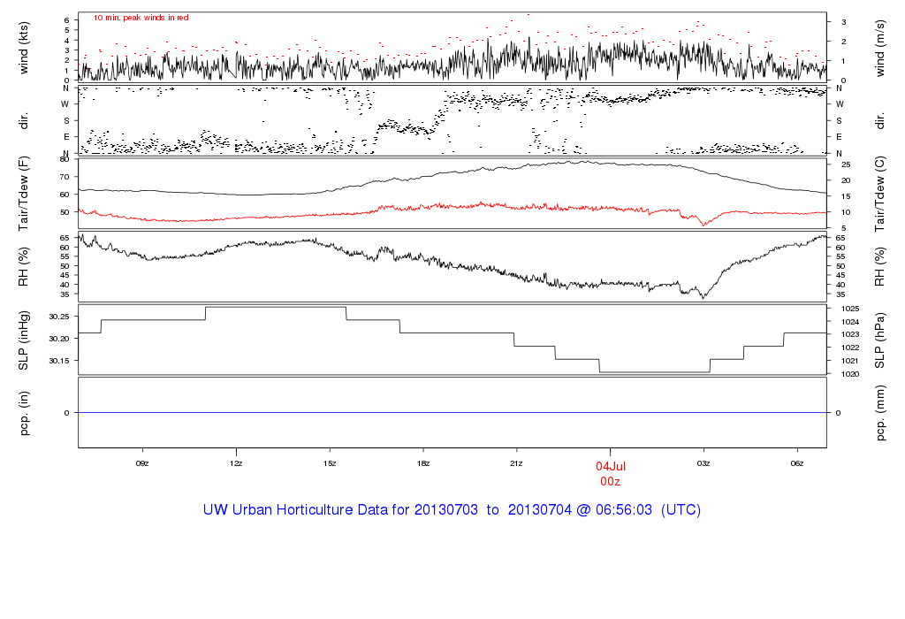905x619 pixels.
Task: Click the left 'dir.' axis label
Action: [24, 121]
